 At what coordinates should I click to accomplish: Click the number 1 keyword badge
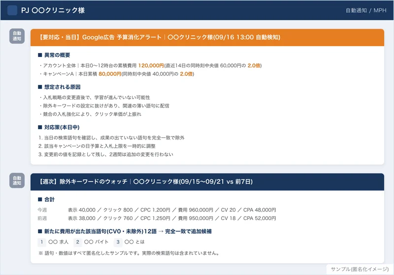pos(42,242)
